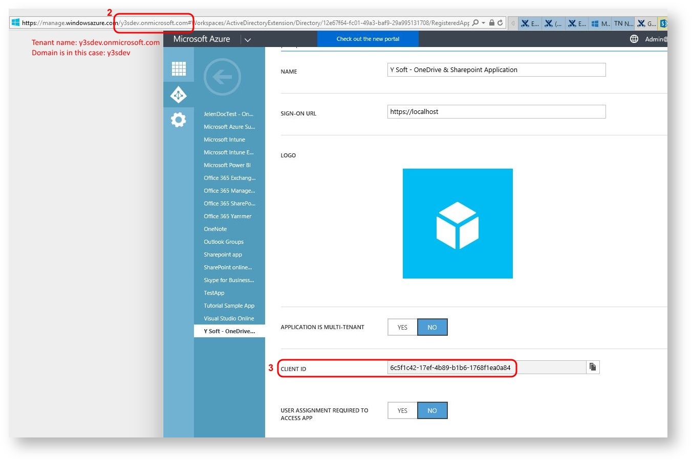The width and height of the screenshot is (692, 462).
Task: Select JelenDocTest application
Action: pyautogui.click(x=229, y=114)
